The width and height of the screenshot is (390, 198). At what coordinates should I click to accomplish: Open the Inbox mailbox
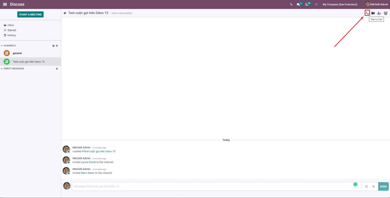(x=11, y=25)
